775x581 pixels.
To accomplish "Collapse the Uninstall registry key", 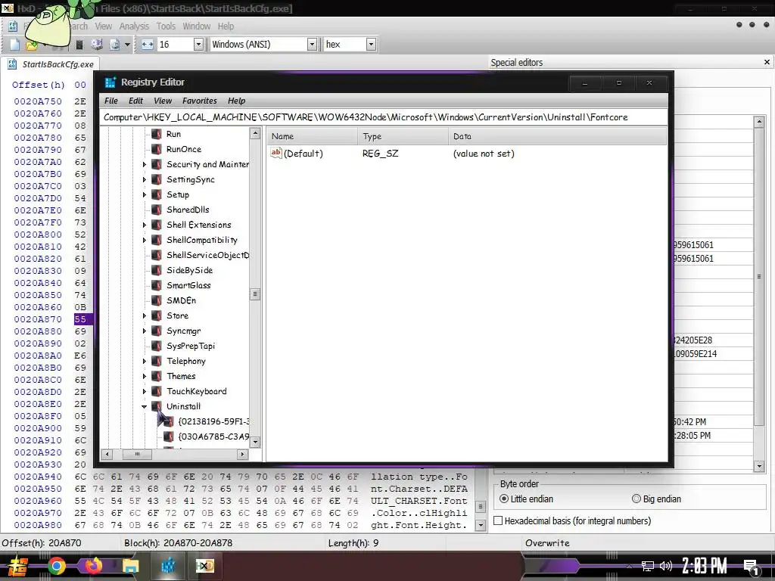I will [x=145, y=406].
